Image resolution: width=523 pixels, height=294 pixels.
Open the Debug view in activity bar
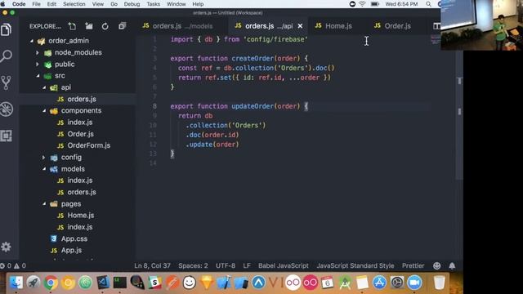(x=7, y=109)
